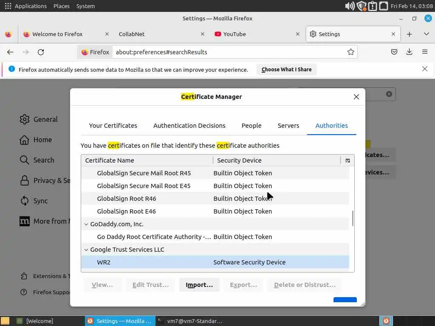Select GlobalSign Root E46 certificate
The image size is (435, 326).
coord(215,211)
